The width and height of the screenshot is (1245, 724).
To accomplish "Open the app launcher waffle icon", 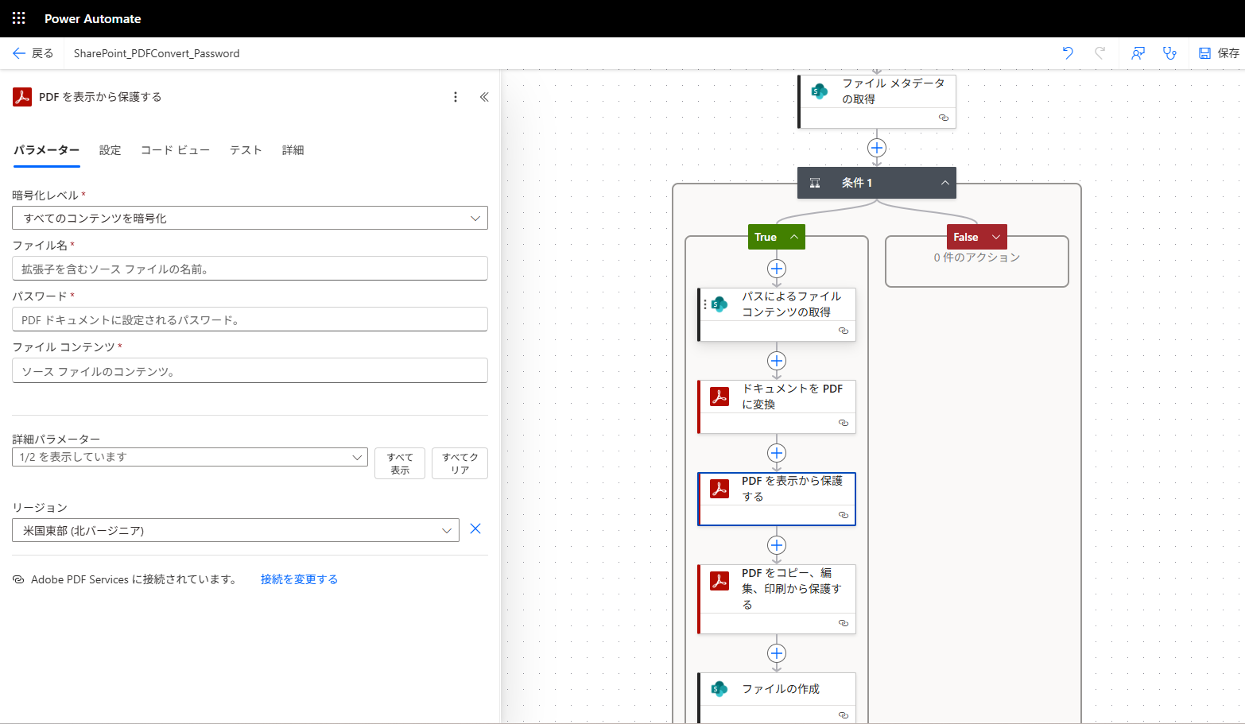I will (x=19, y=18).
